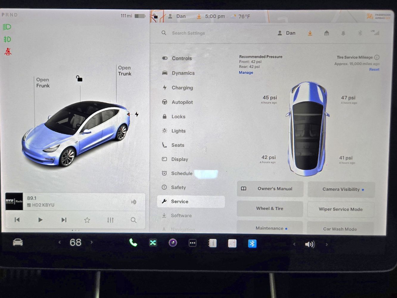Open the Camera app in bottom bar
Viewport: 397px width, 298px height.
coord(173,243)
